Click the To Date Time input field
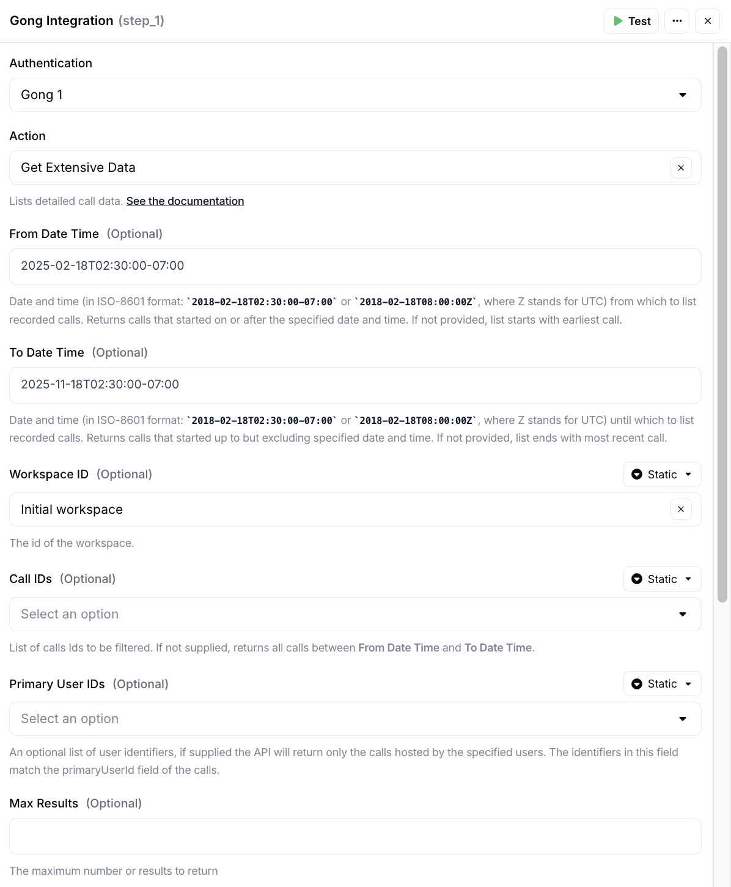The height and width of the screenshot is (887, 731). tap(354, 385)
